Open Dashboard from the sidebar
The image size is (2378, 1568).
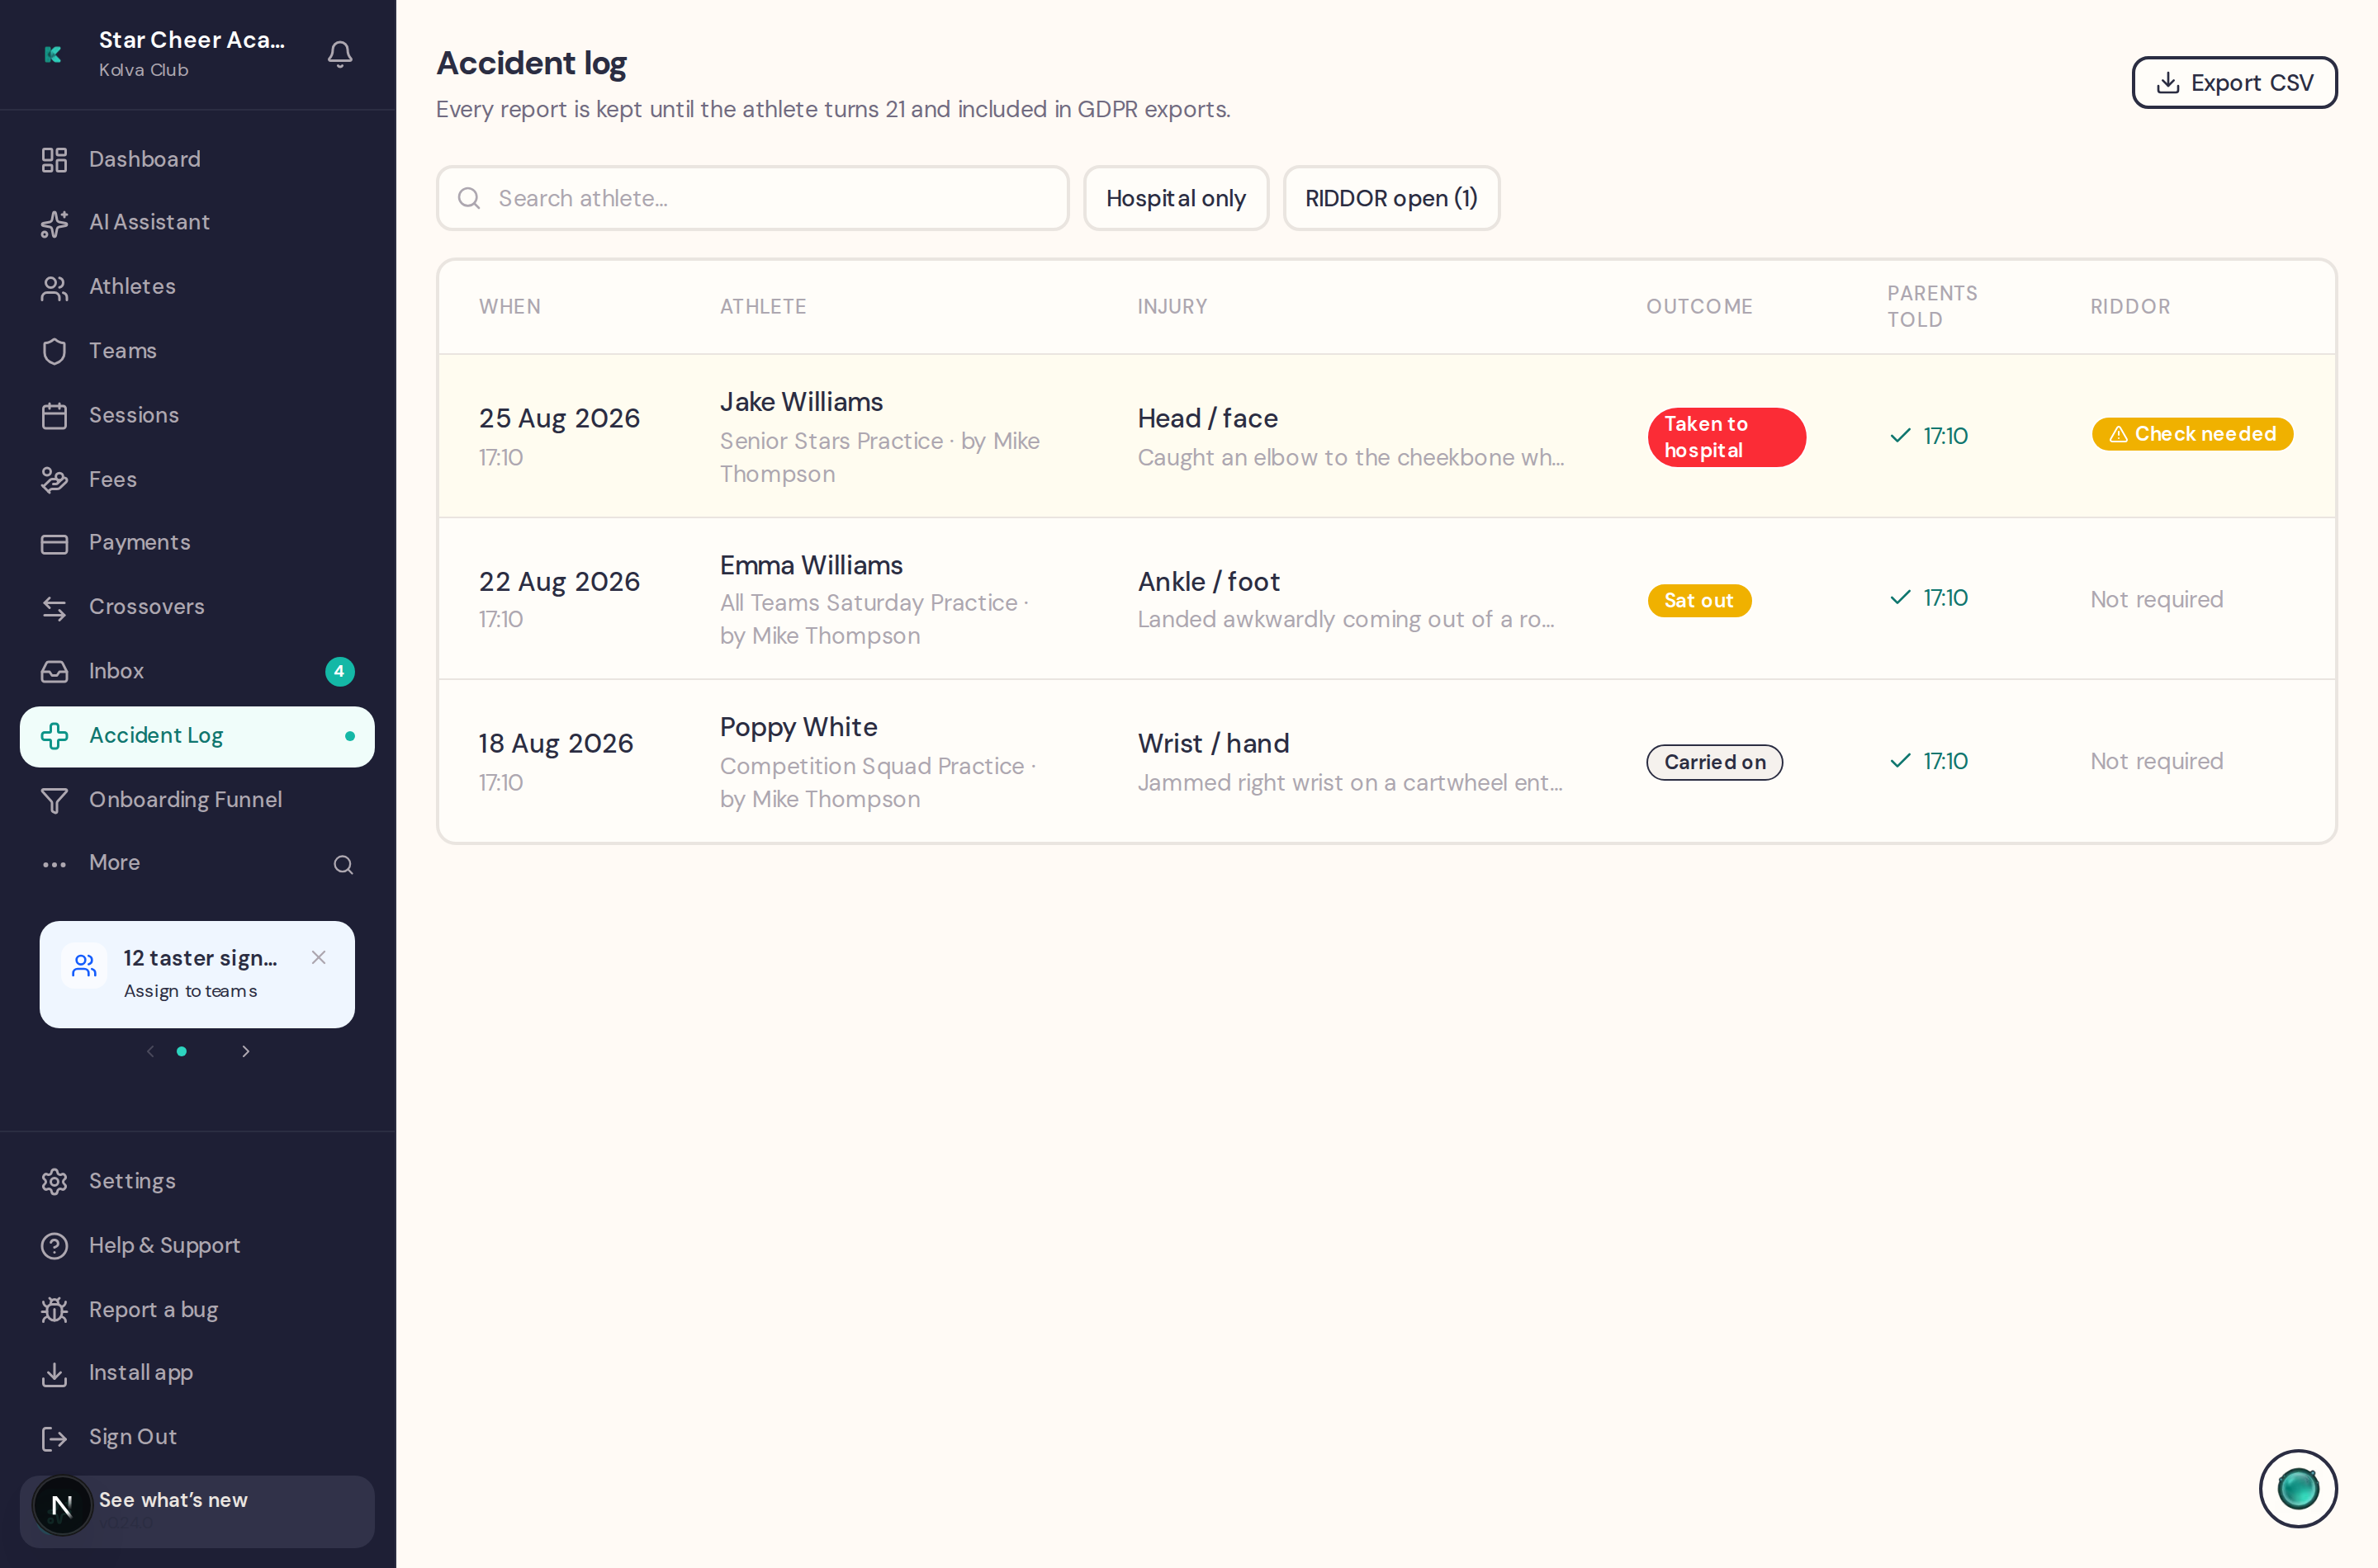pyautogui.click(x=197, y=159)
